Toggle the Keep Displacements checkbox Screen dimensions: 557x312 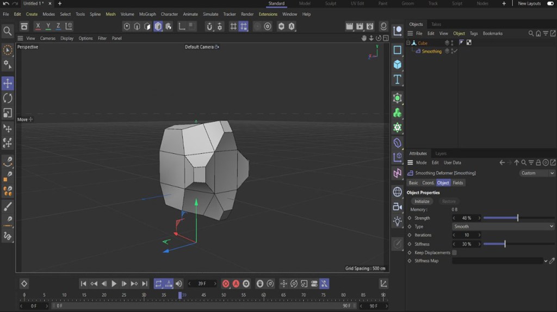[454, 253]
